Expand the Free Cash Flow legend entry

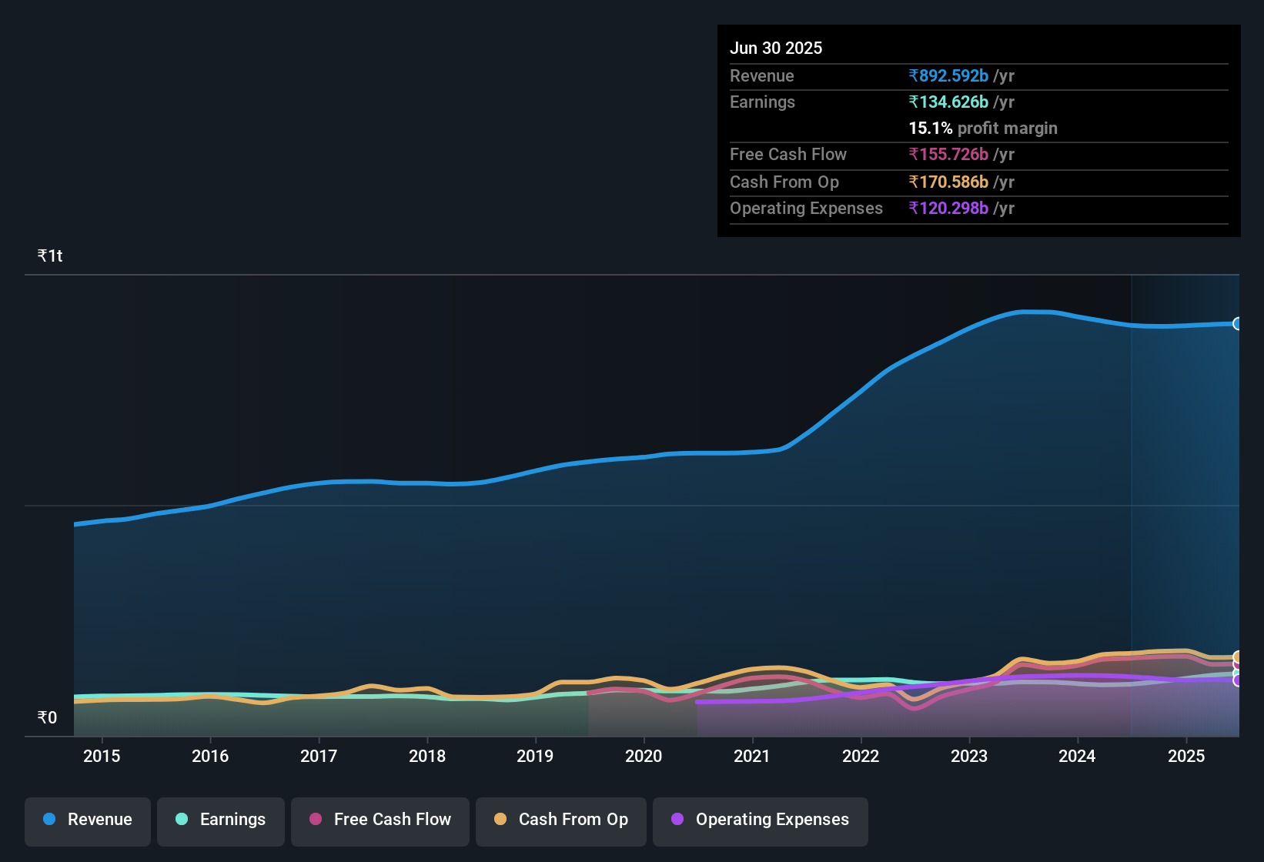click(x=380, y=820)
